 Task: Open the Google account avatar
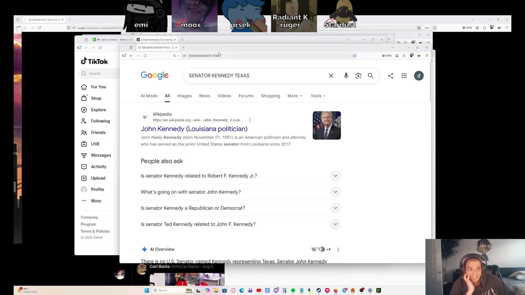pos(419,76)
